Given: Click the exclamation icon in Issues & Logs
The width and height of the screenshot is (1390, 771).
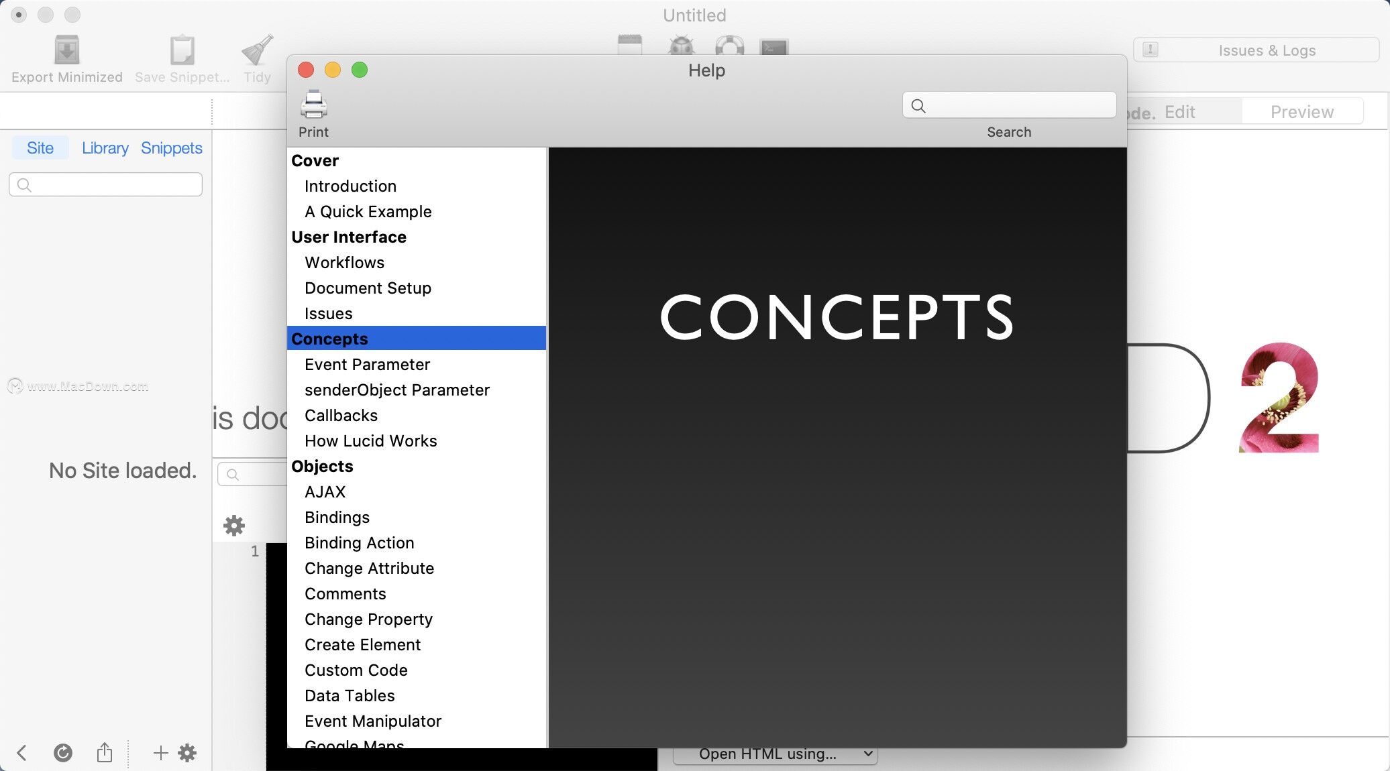Looking at the screenshot, I should (1150, 50).
